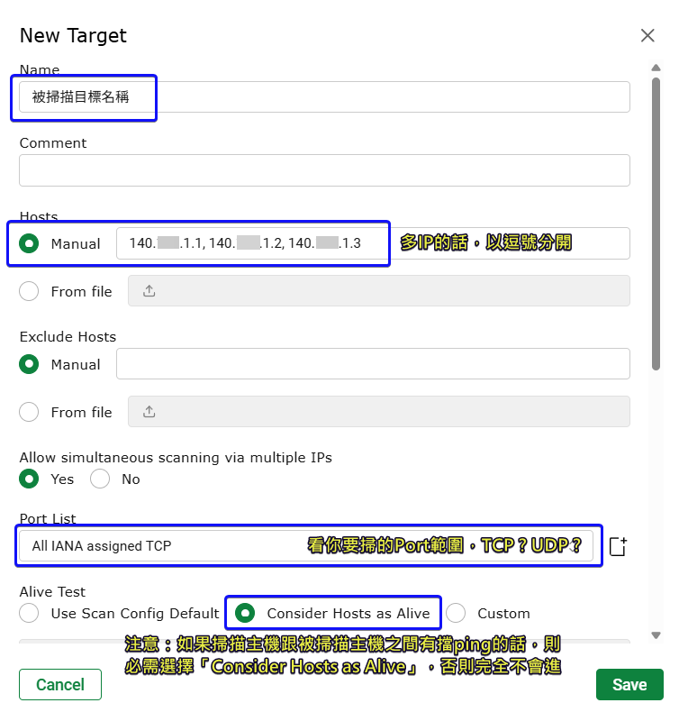The height and width of the screenshot is (712, 679).
Task: Select Manual radio under Exclude Hosts
Action: pyautogui.click(x=30, y=364)
